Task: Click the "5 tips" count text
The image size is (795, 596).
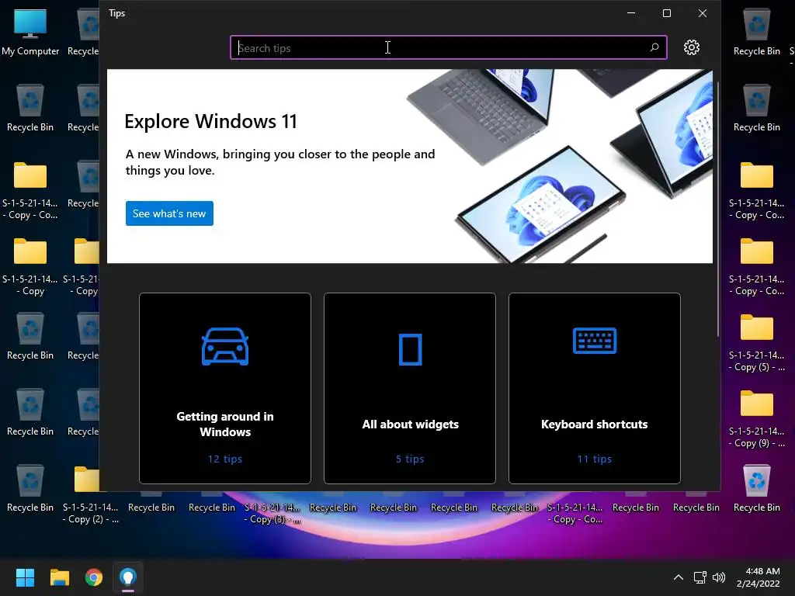Action: [410, 459]
